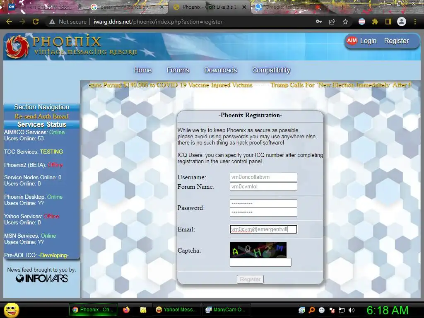This screenshot has height=318, width=424.
Task: Click the striped flag extension icon
Action: [x=362, y=22]
